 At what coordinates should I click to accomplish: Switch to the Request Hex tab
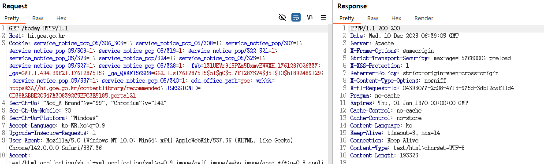coord(61,18)
